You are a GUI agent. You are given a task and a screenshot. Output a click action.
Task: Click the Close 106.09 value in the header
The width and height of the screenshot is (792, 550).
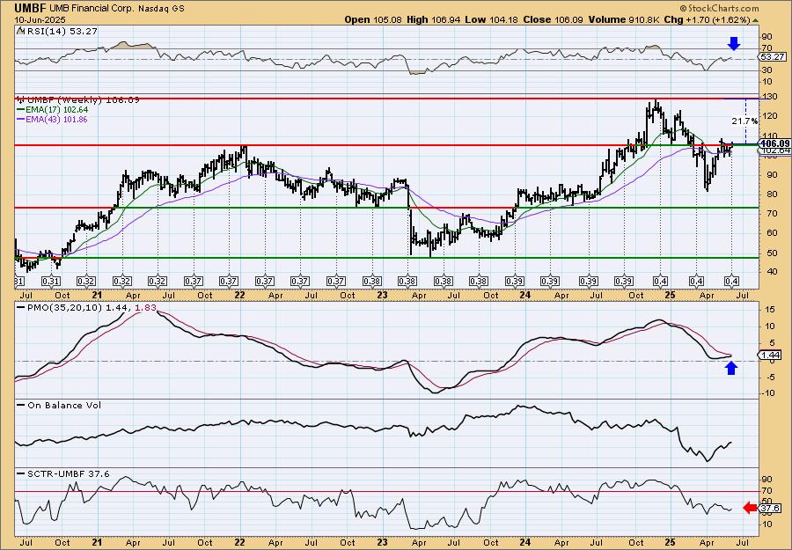[554, 19]
